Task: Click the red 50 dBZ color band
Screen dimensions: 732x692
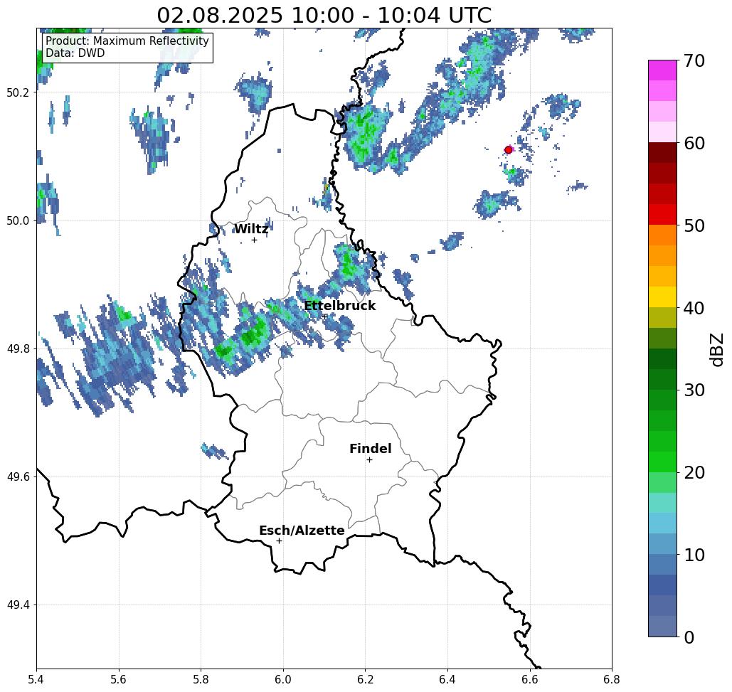Action: coord(662,215)
